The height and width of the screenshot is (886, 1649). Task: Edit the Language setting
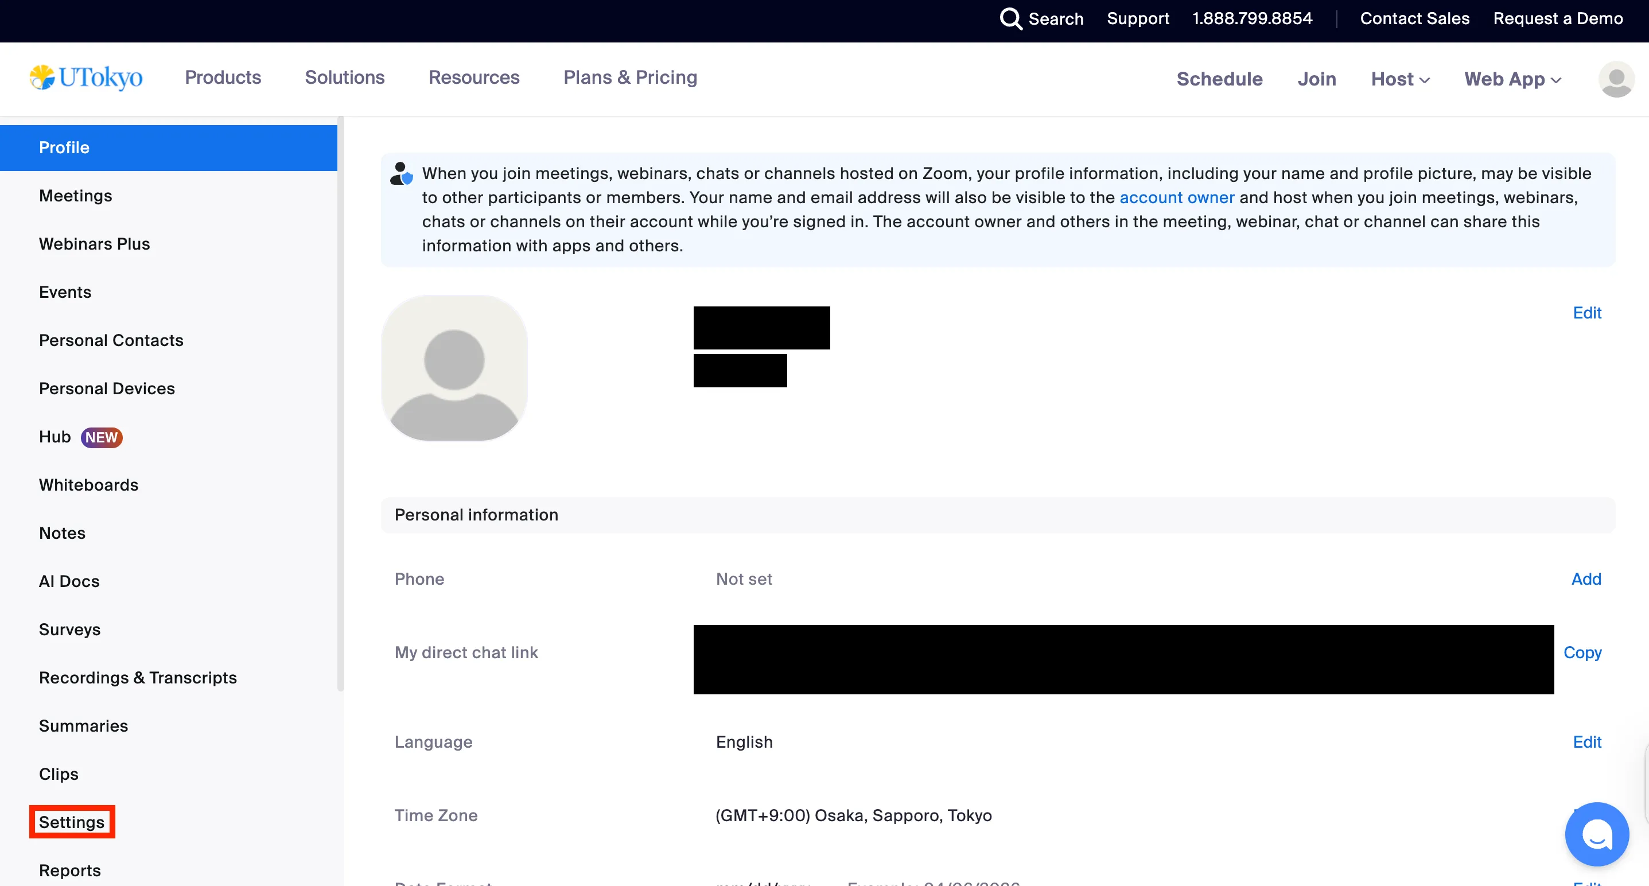[x=1587, y=741]
